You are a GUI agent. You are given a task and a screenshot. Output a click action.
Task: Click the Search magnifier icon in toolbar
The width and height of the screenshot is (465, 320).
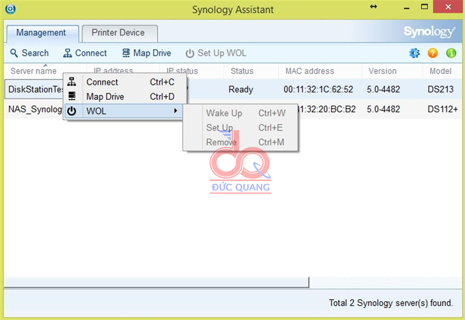coord(14,53)
